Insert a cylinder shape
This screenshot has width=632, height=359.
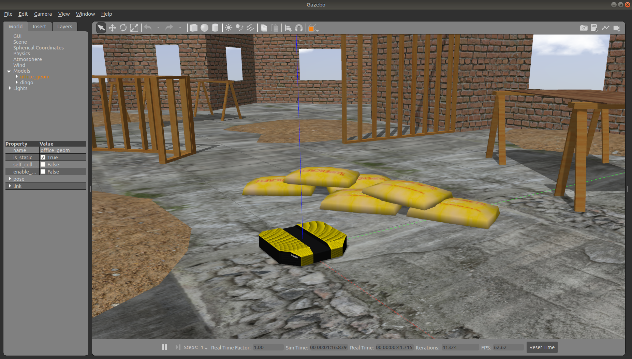coord(215,28)
